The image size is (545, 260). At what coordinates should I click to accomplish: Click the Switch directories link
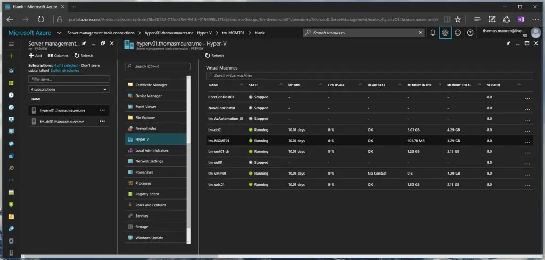pos(65,71)
